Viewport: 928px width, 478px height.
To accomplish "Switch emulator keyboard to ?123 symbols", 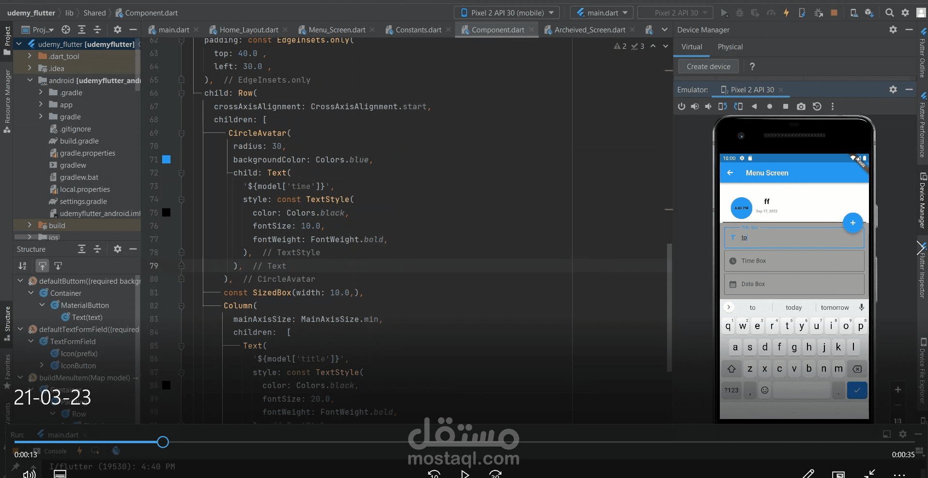I will pos(731,390).
